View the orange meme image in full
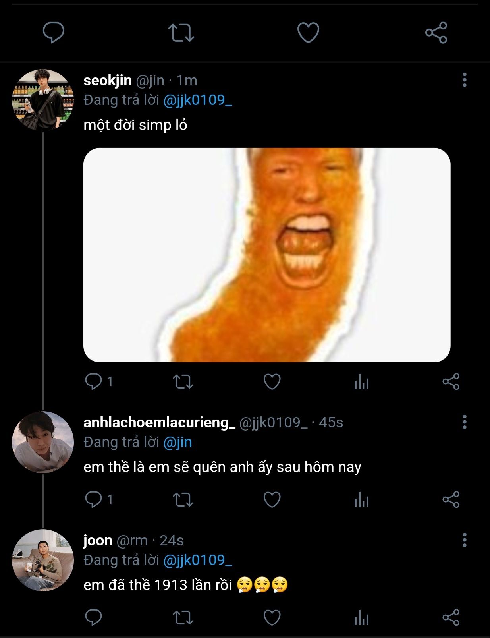This screenshot has width=490, height=638. pyautogui.click(x=267, y=255)
